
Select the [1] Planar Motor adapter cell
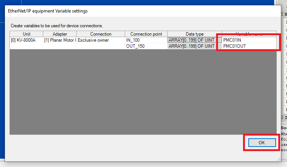[60, 40]
